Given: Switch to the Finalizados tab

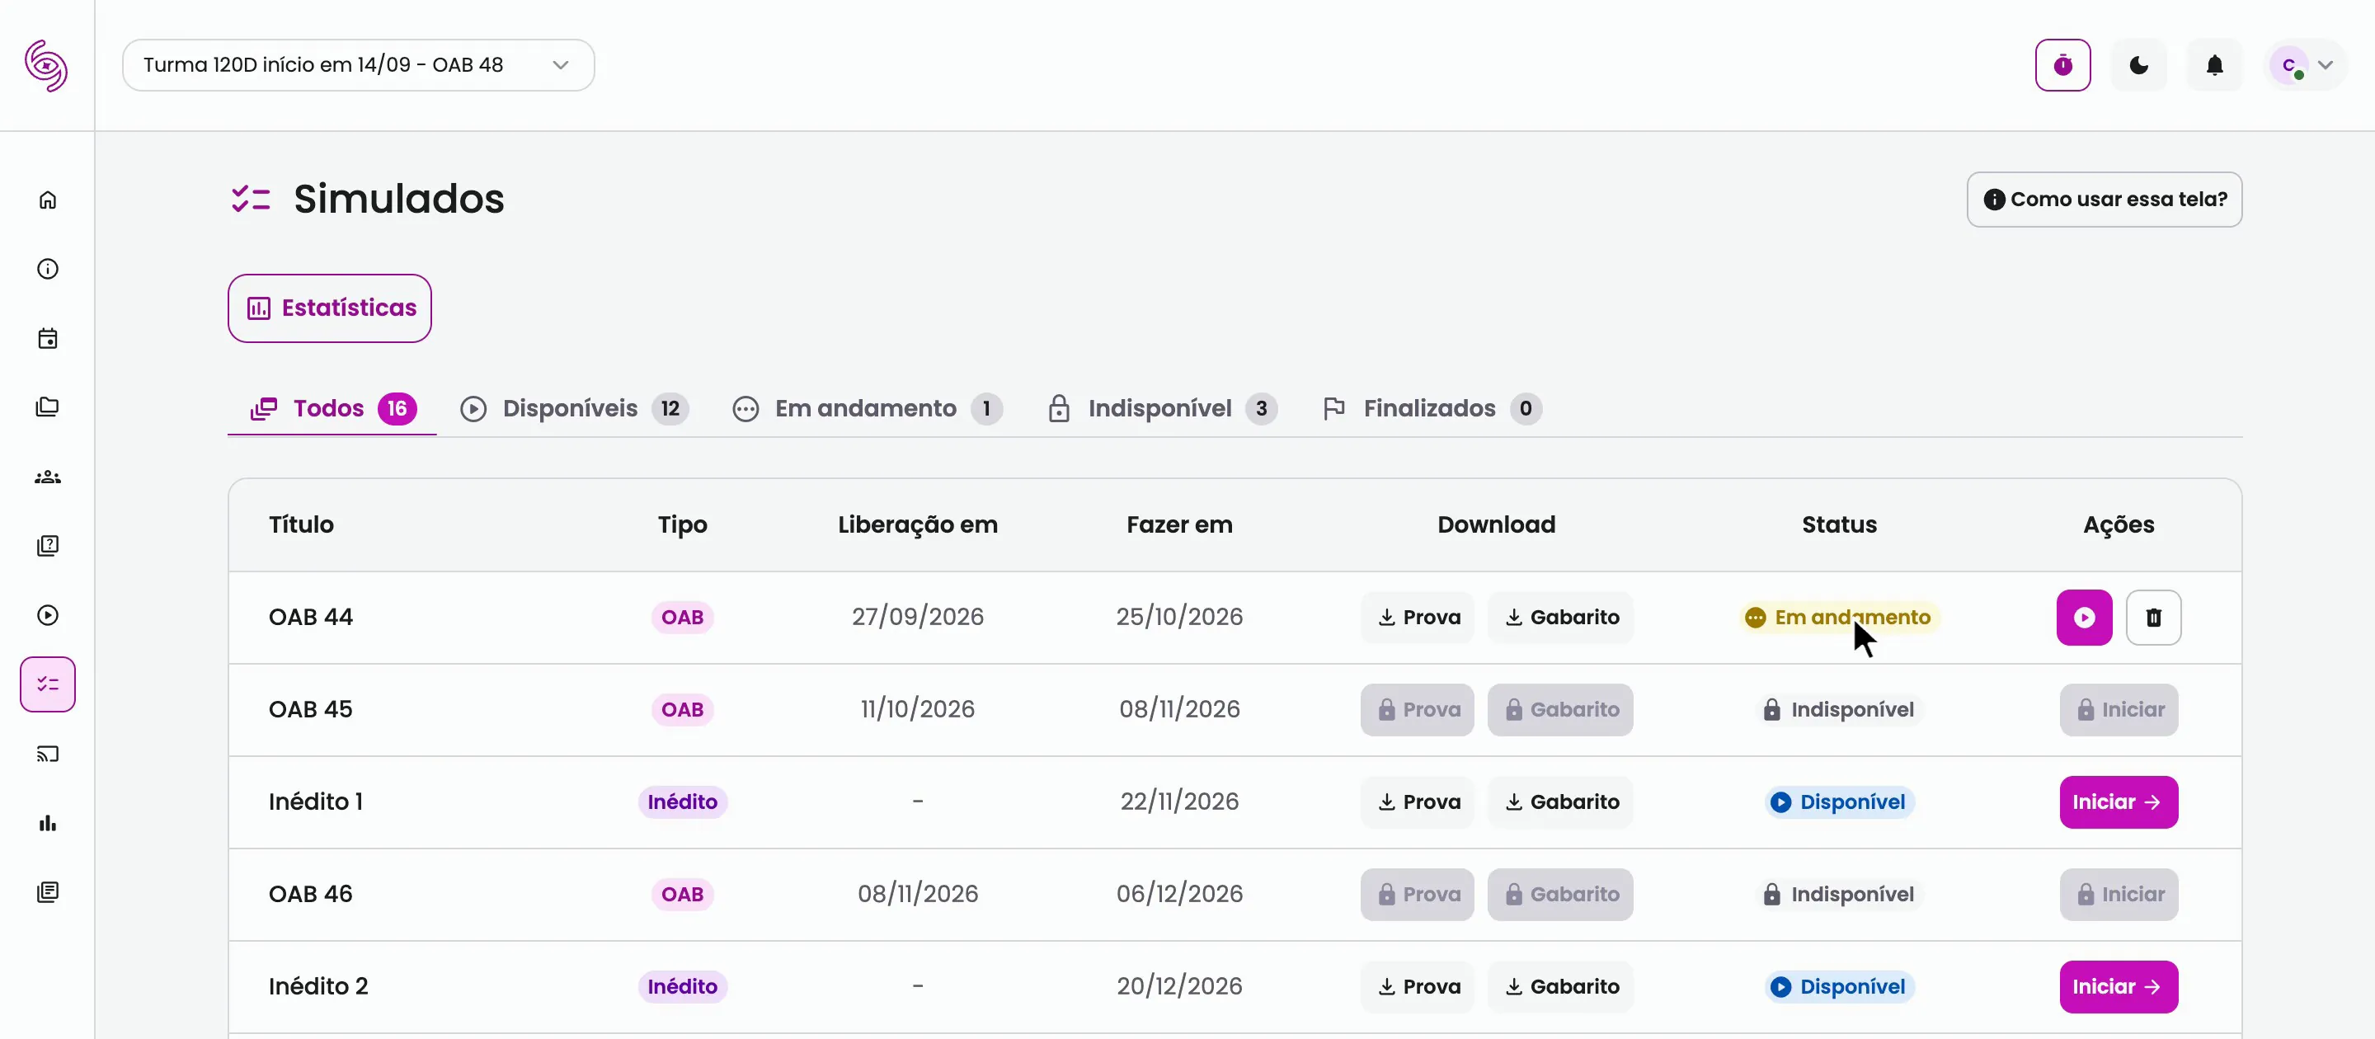Looking at the screenshot, I should tap(1431, 408).
